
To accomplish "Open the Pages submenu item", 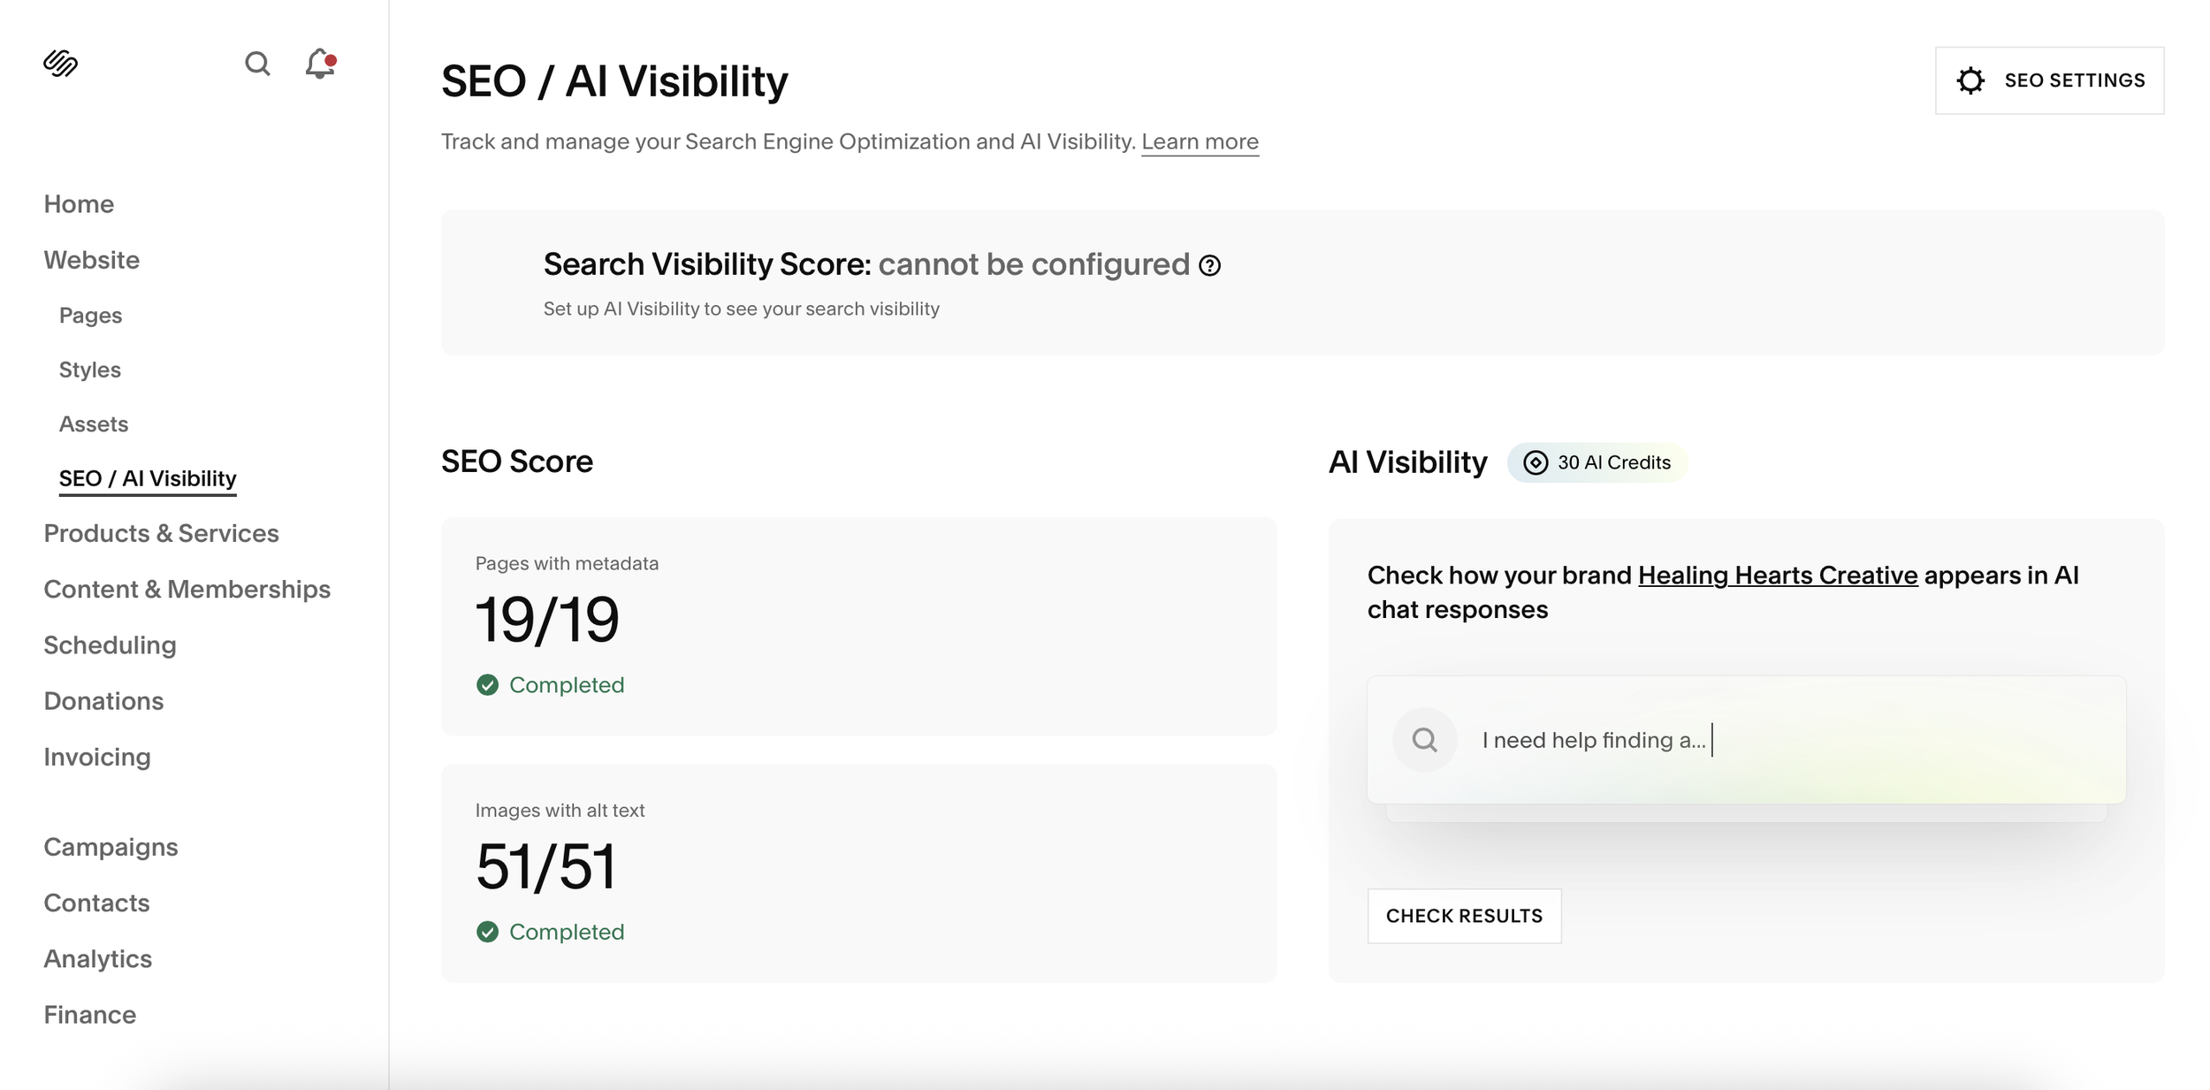I will click(x=90, y=316).
